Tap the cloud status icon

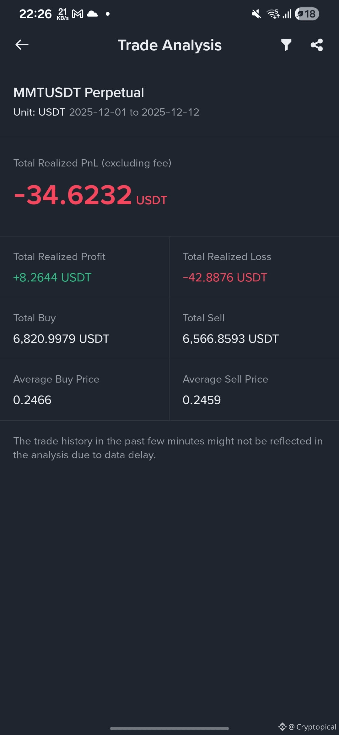[x=92, y=14]
